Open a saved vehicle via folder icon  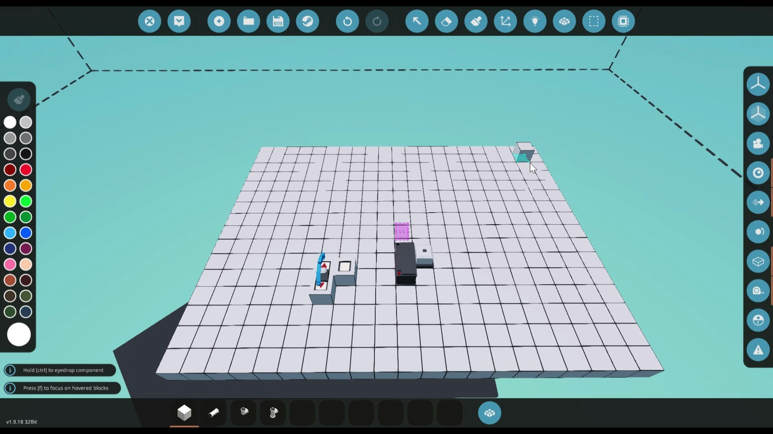click(248, 21)
